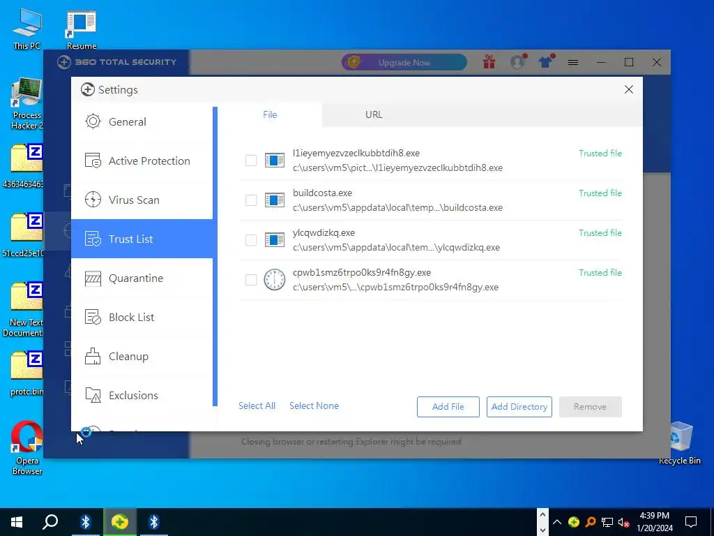Viewport: 714px width, 536px height.
Task: Click 360 Total Security taskbar button
Action: (120, 522)
